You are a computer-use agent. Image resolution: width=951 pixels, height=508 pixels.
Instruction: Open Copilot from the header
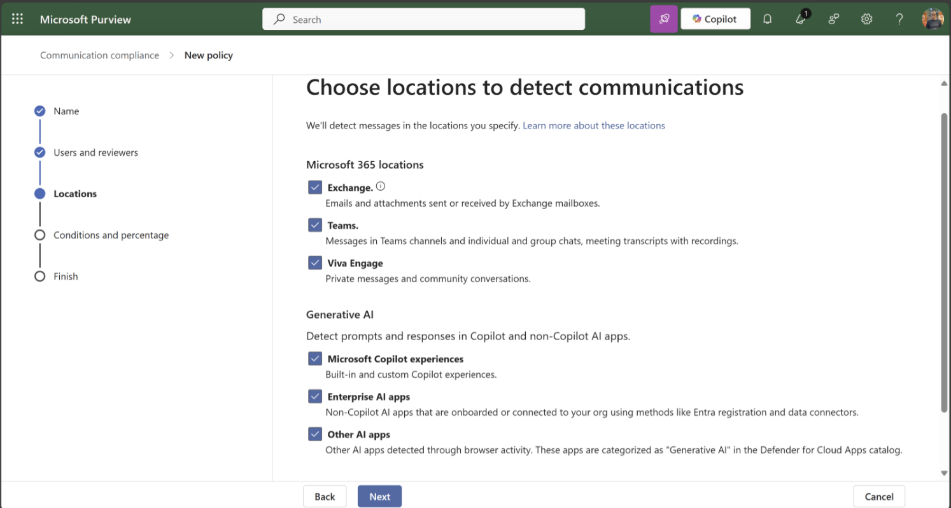coord(715,19)
